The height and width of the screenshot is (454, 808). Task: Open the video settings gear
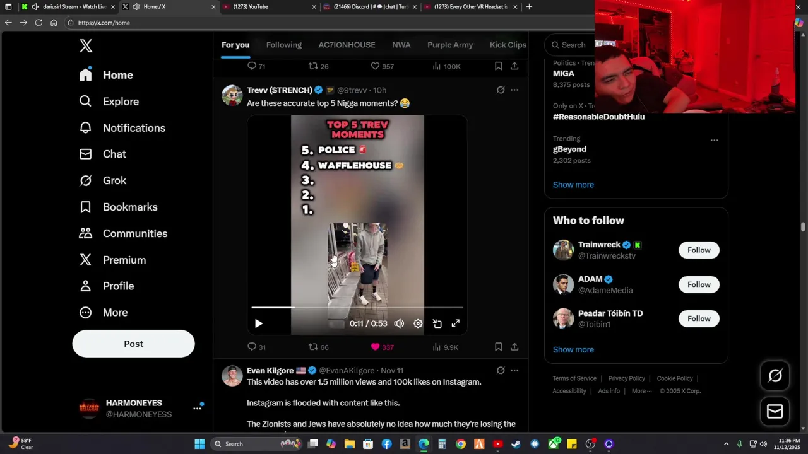coord(418,323)
